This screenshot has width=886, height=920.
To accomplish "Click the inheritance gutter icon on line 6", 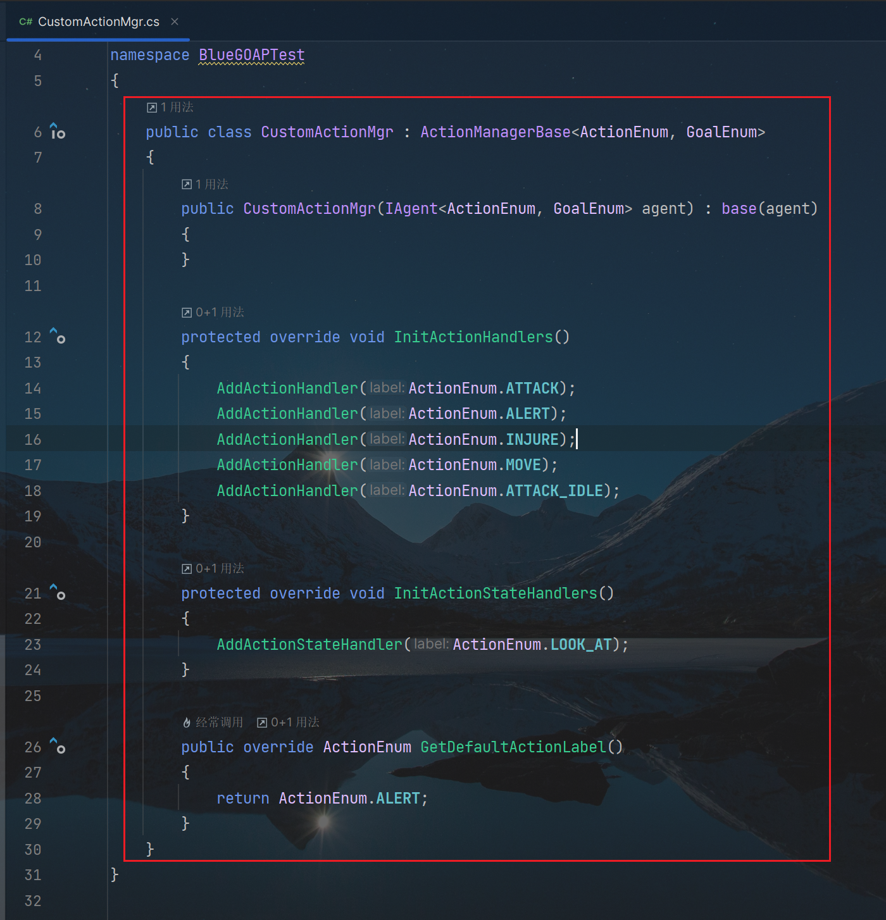I will click(x=58, y=132).
